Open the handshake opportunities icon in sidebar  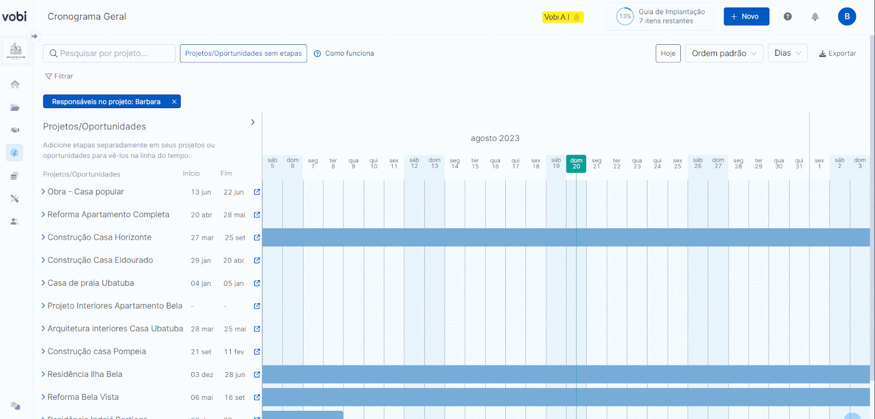click(15, 130)
